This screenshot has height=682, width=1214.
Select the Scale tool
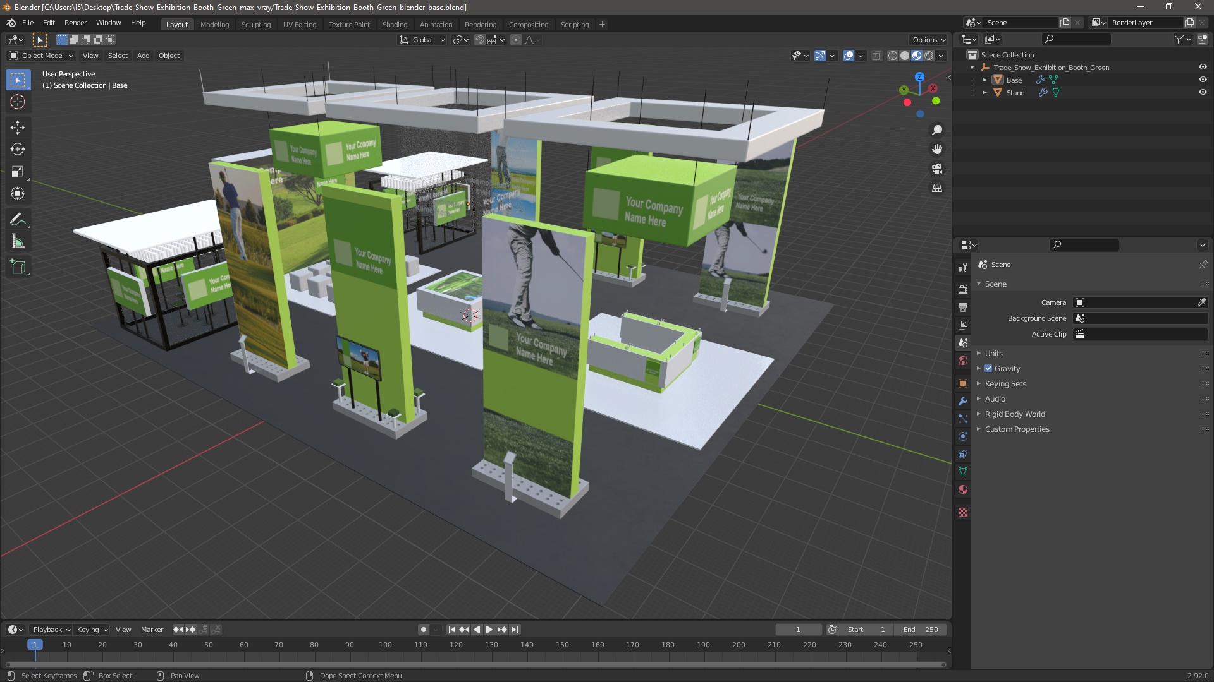click(x=18, y=172)
